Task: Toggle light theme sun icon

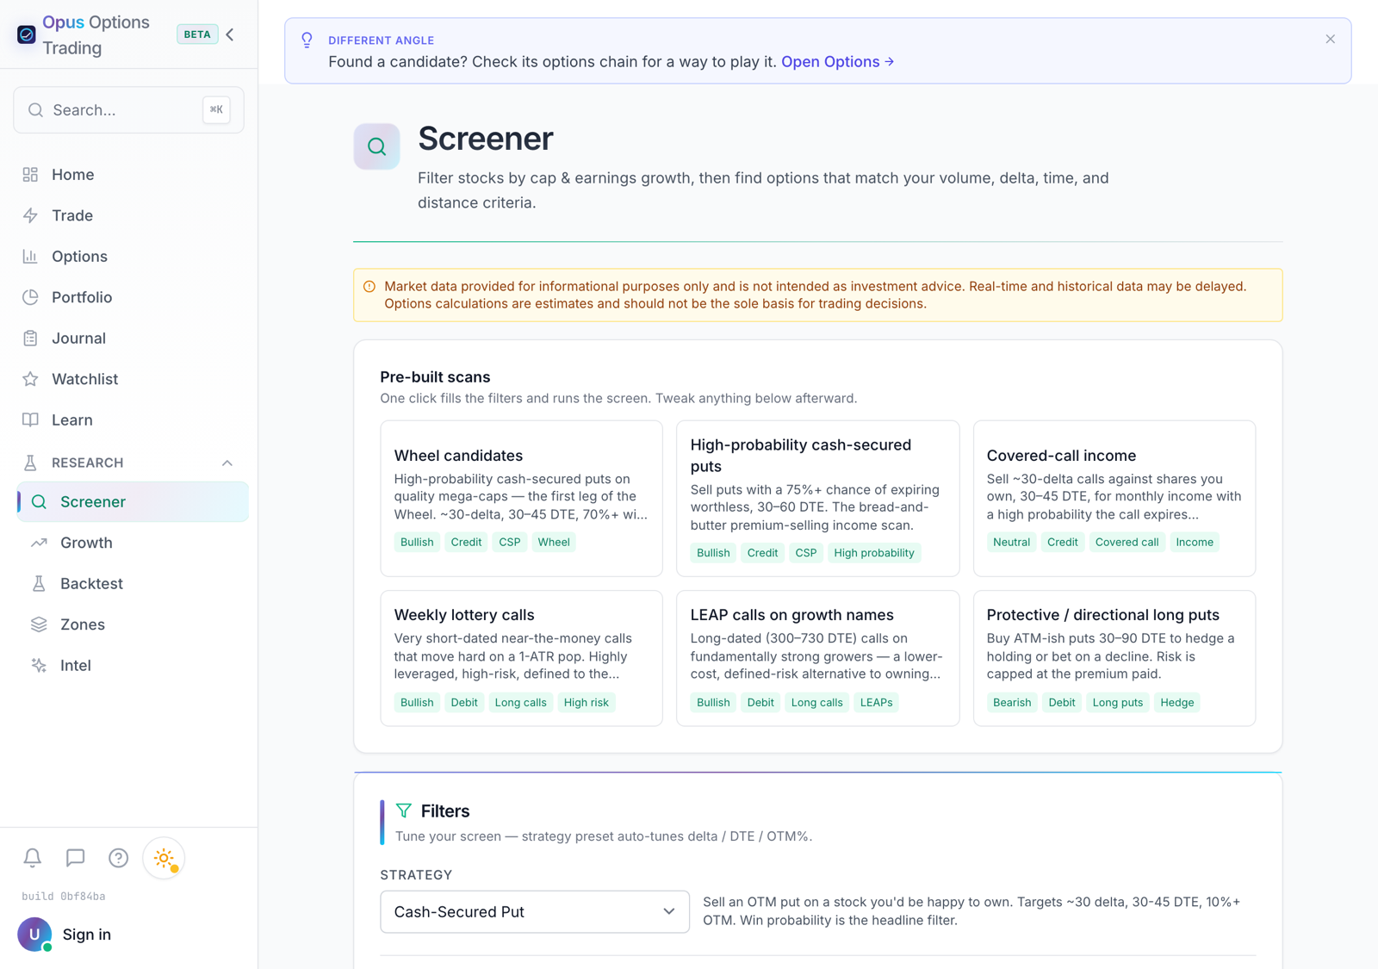Action: point(164,858)
